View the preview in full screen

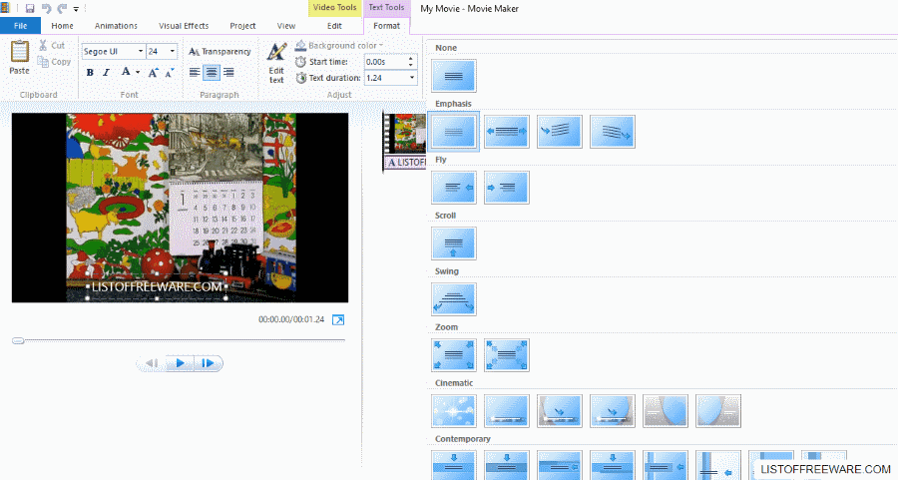pyautogui.click(x=338, y=319)
